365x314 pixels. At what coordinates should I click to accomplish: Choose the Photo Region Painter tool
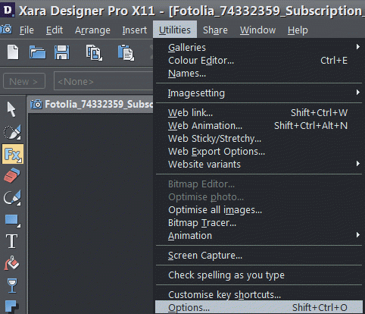coord(12,132)
